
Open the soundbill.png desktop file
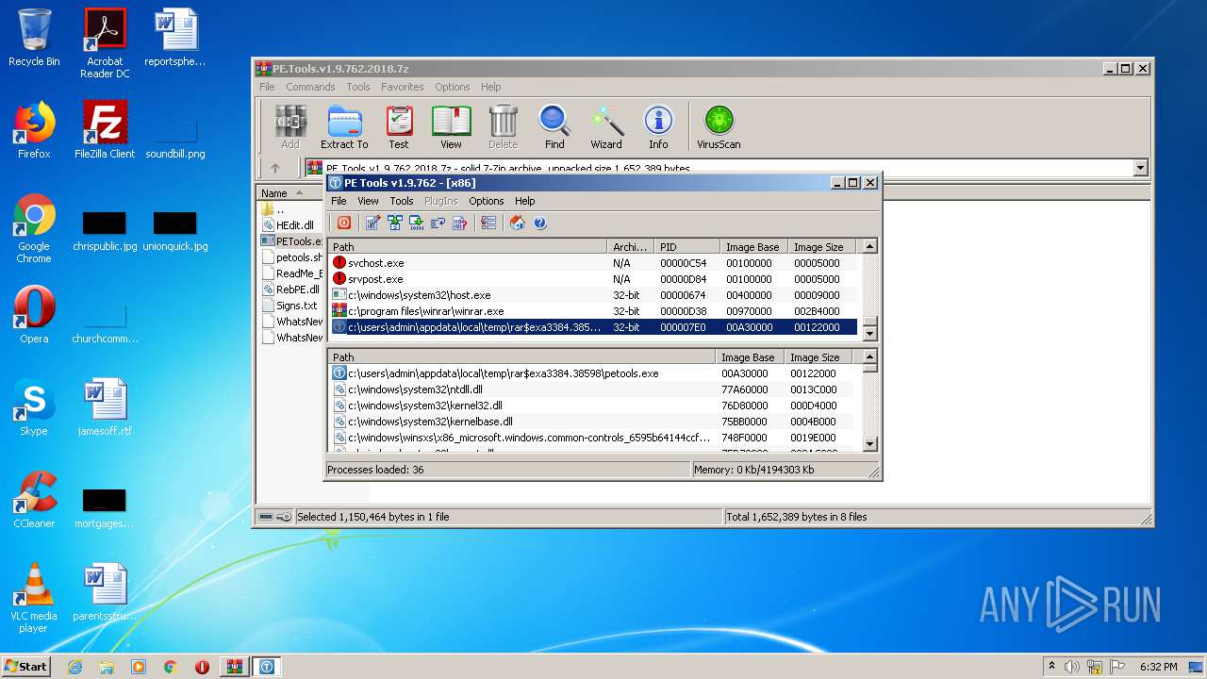175,130
